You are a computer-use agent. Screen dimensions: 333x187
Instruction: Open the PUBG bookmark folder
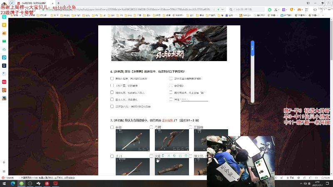point(65,15)
